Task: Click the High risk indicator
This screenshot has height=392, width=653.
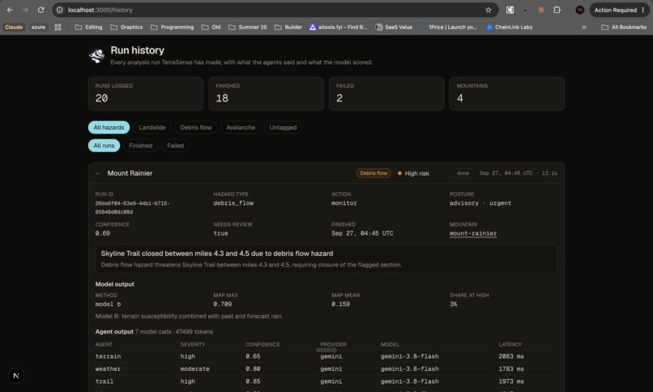Action: pyautogui.click(x=413, y=173)
